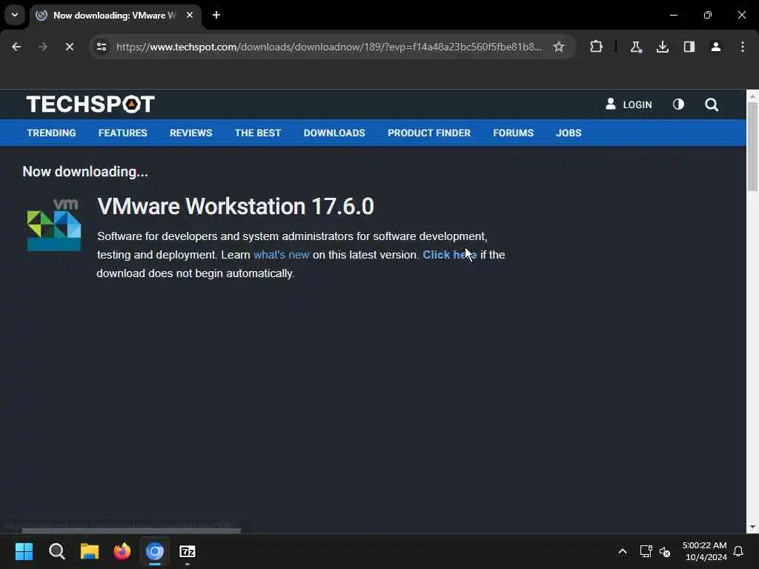759x569 pixels.
Task: Open Chrome Labs flask icon
Action: click(x=635, y=47)
